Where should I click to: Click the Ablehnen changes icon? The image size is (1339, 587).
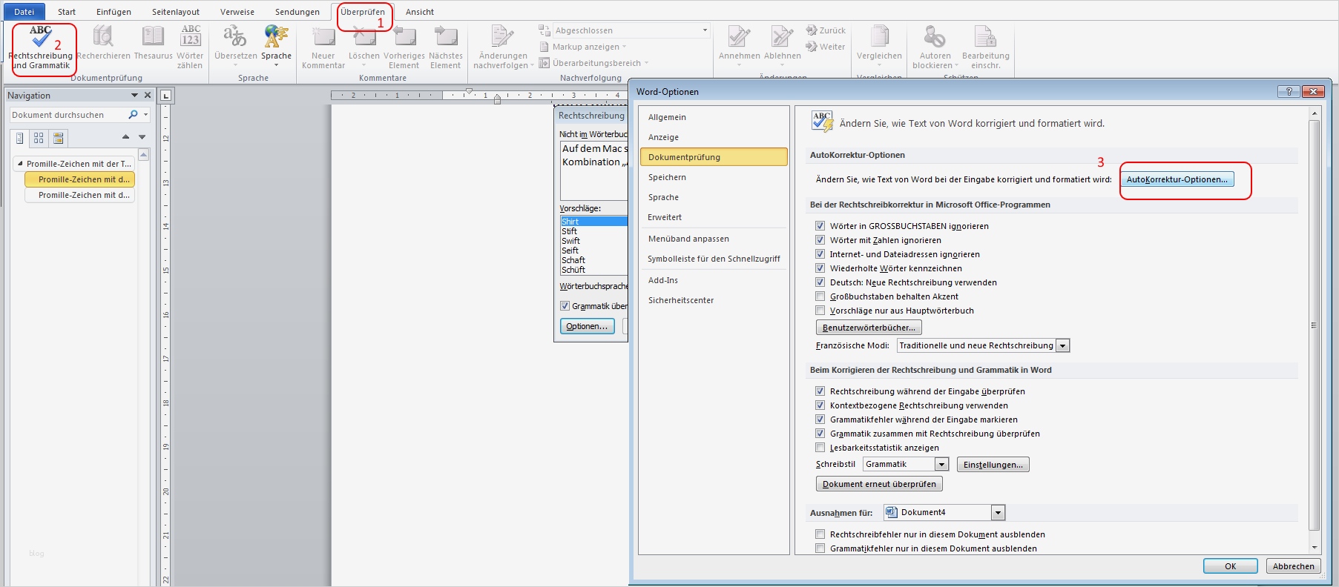(782, 36)
